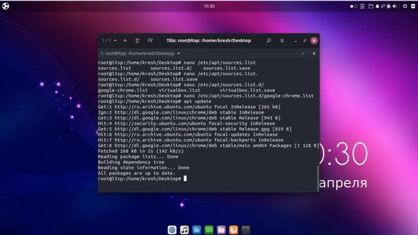Click the 'Get:8' amd64 Packages line
Image resolution: width=418 pixels, height=235 pixels.
(x=208, y=146)
